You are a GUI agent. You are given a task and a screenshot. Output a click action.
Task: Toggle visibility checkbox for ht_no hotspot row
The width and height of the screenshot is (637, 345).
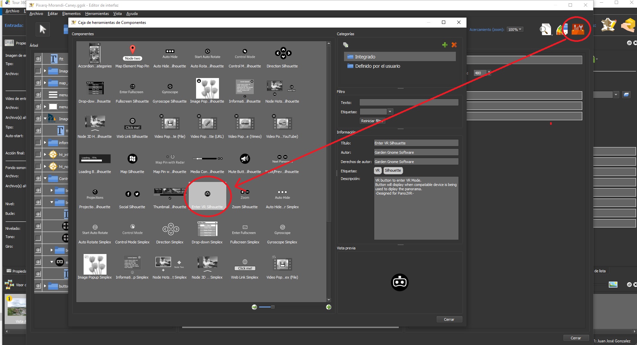(x=38, y=166)
